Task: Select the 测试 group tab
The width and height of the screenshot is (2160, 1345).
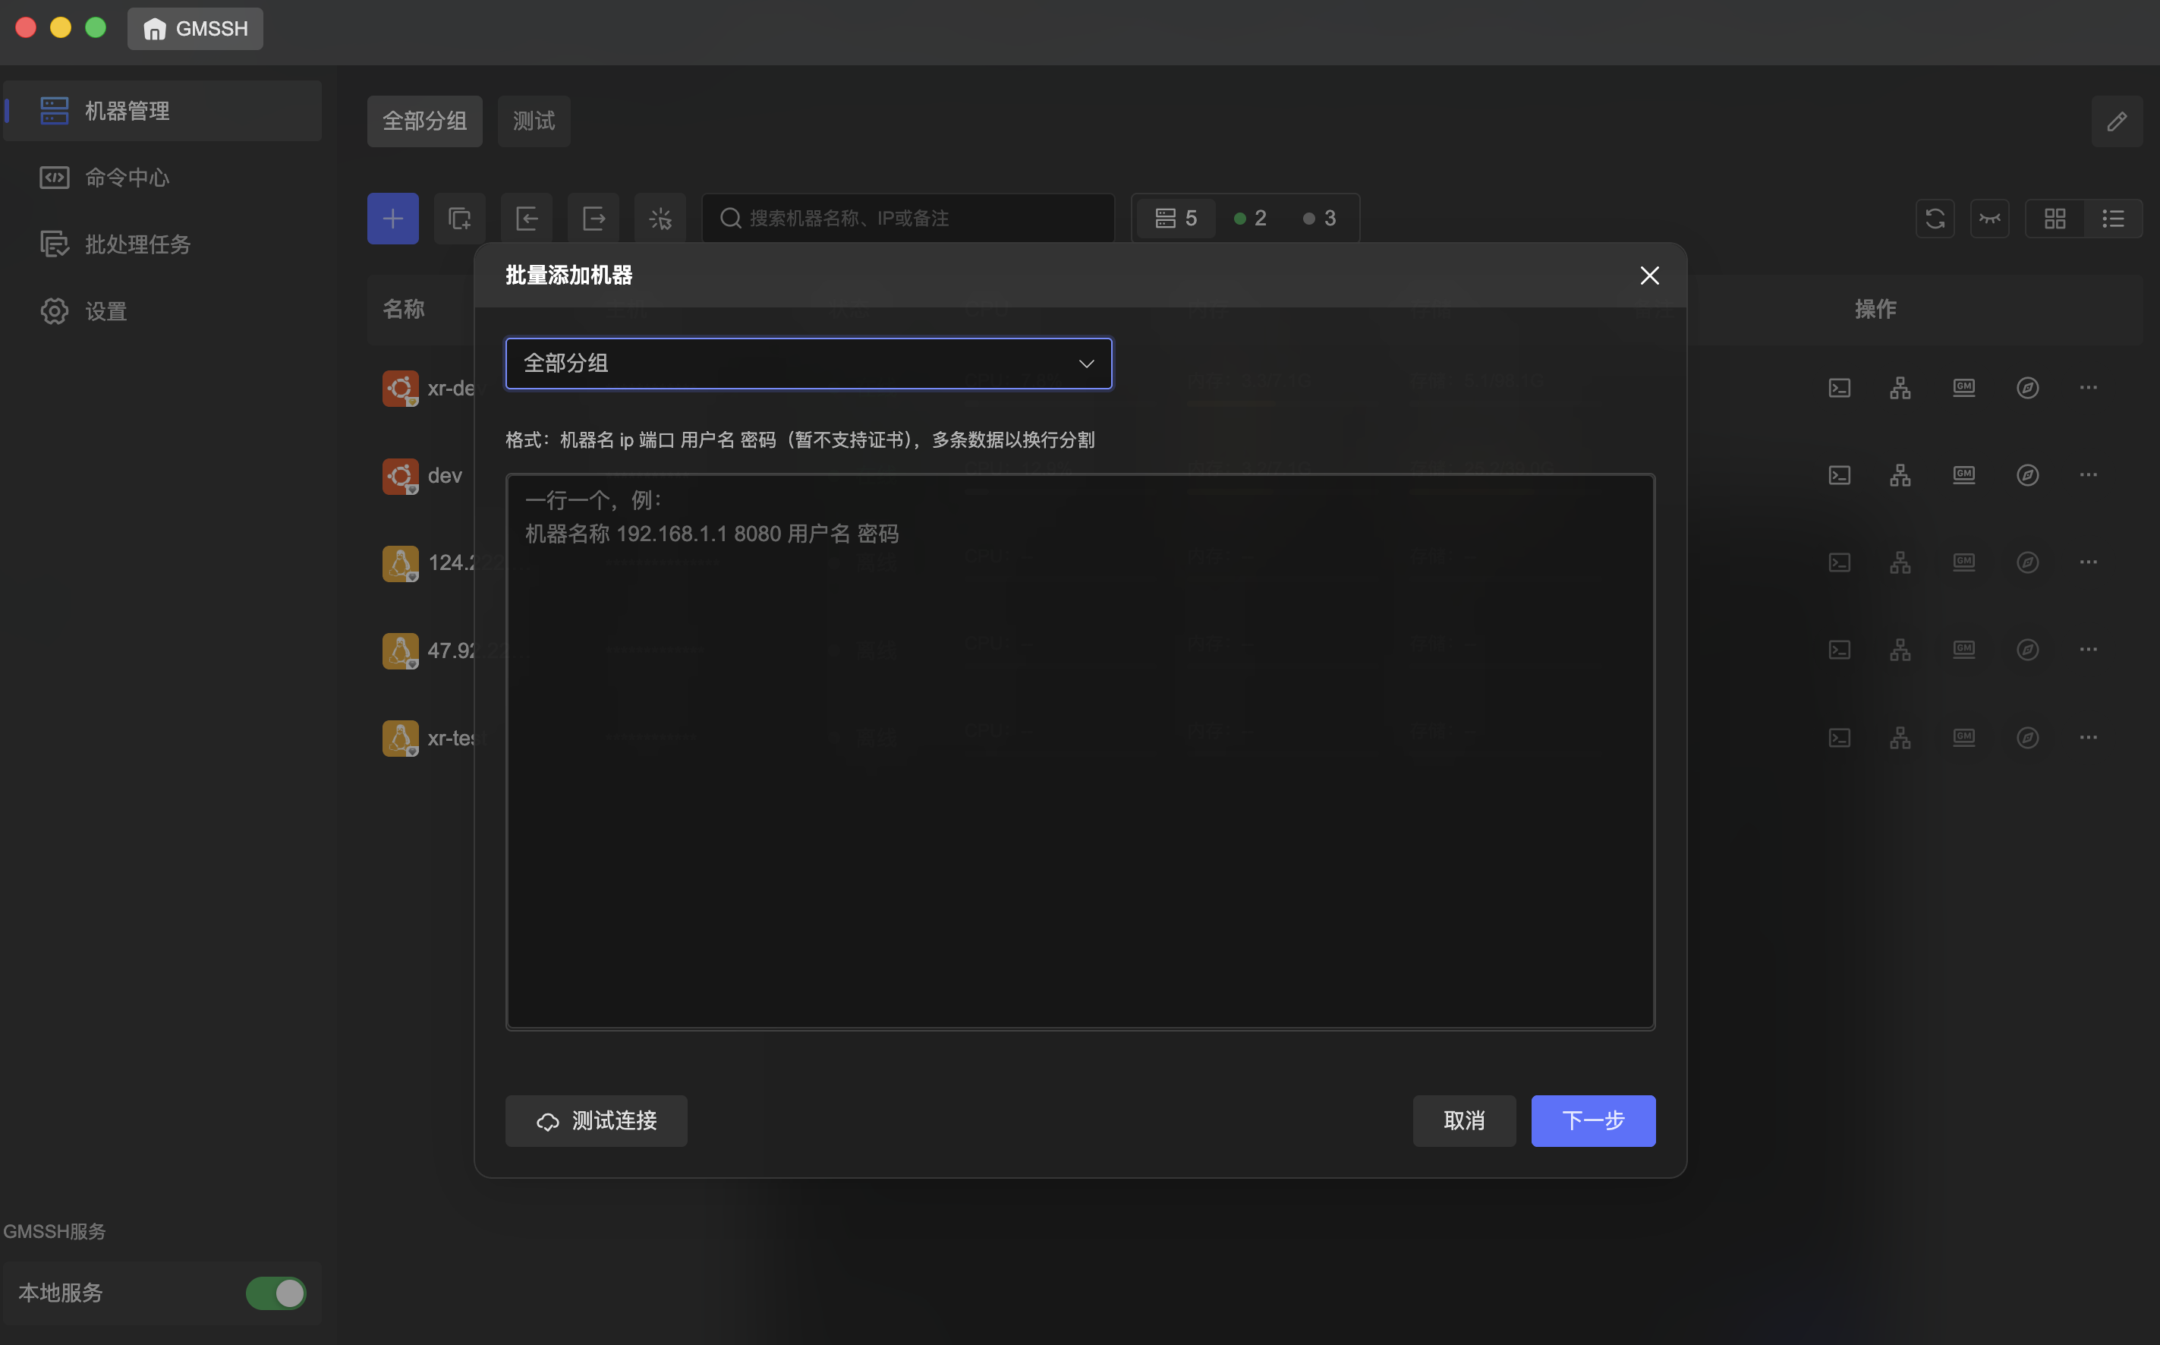Action: click(x=534, y=121)
